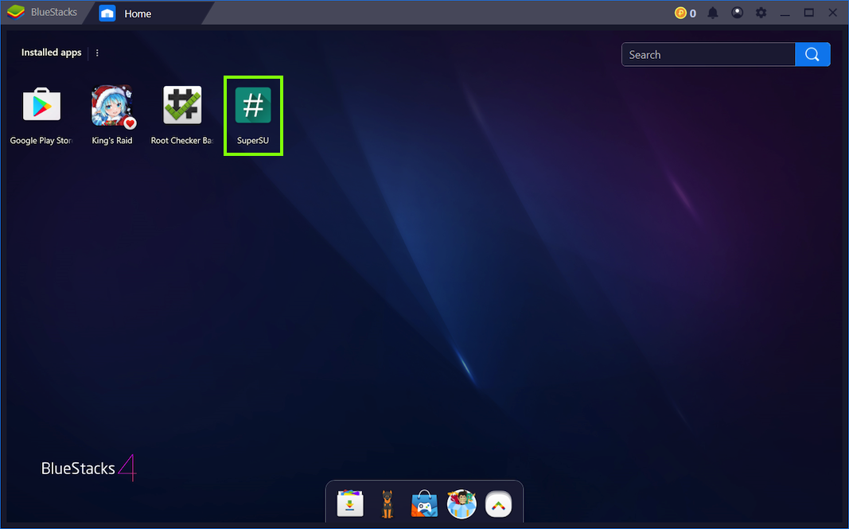The image size is (849, 529).
Task: Maximize the BlueStacks window
Action: [809, 13]
